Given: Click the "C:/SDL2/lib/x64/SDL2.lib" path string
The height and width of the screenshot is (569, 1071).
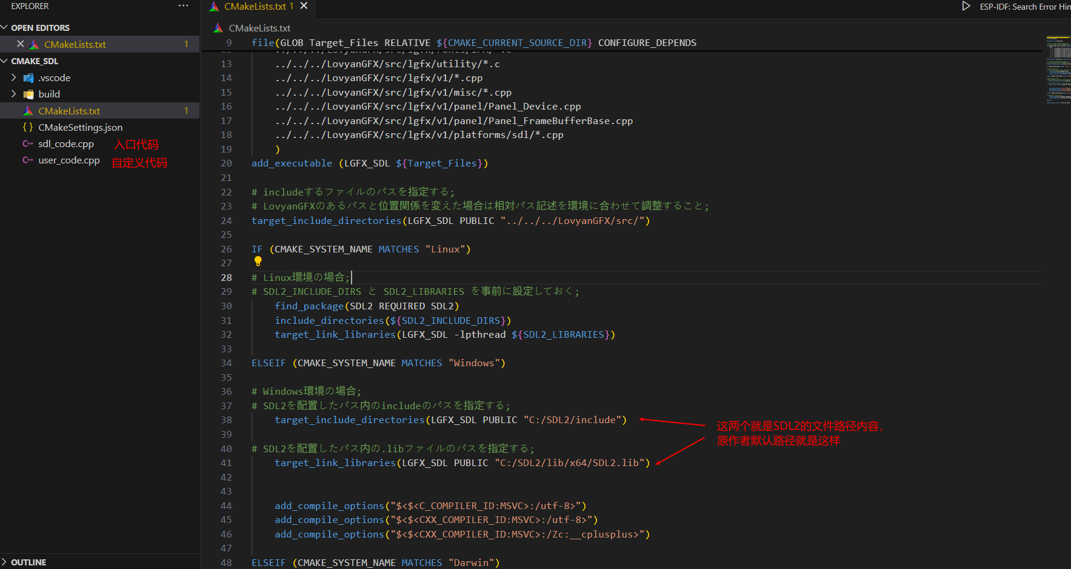Looking at the screenshot, I should point(569,463).
